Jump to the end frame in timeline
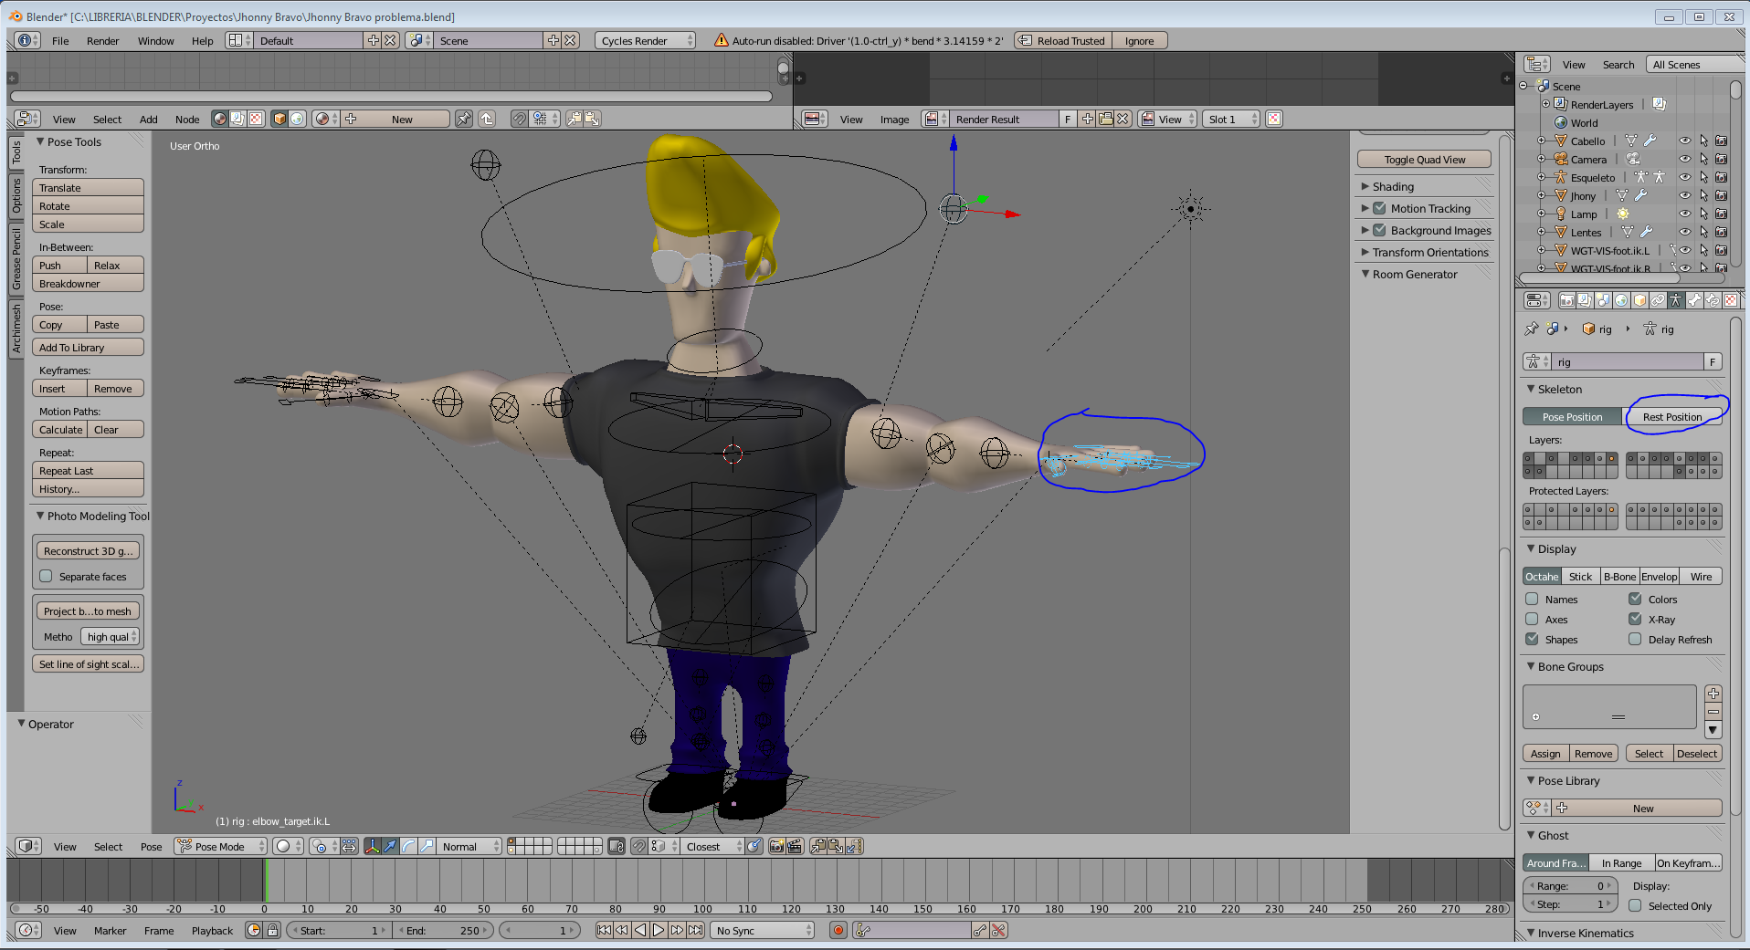 [x=696, y=930]
